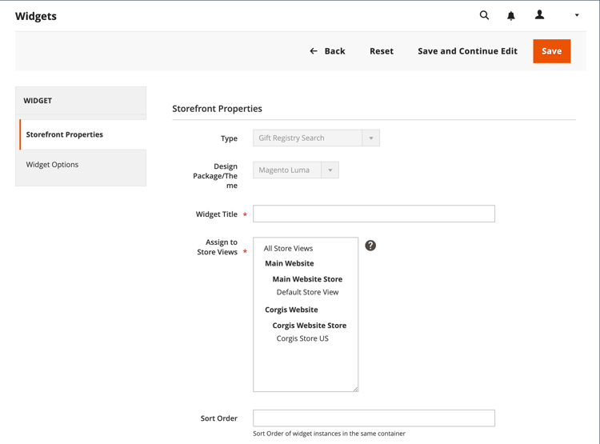Select the Storefront Properties tab
The width and height of the screenshot is (600, 444).
tap(83, 134)
